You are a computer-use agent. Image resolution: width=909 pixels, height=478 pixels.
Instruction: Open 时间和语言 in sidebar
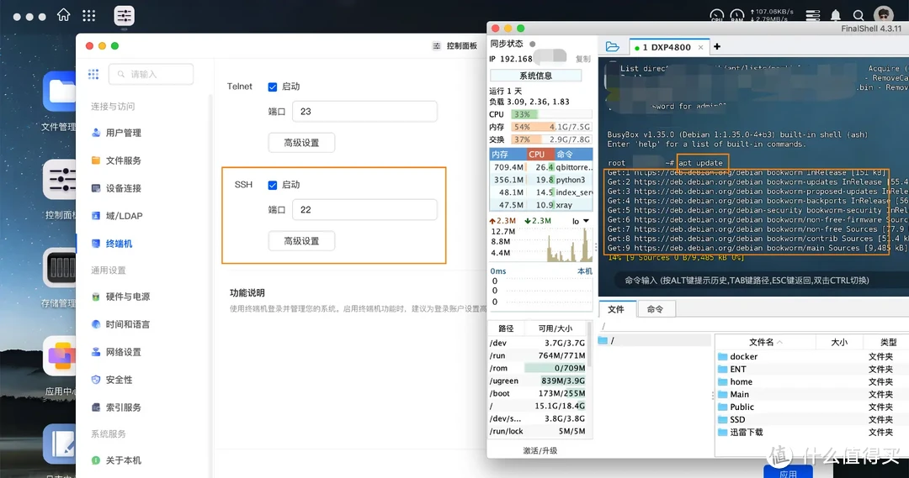coord(120,324)
